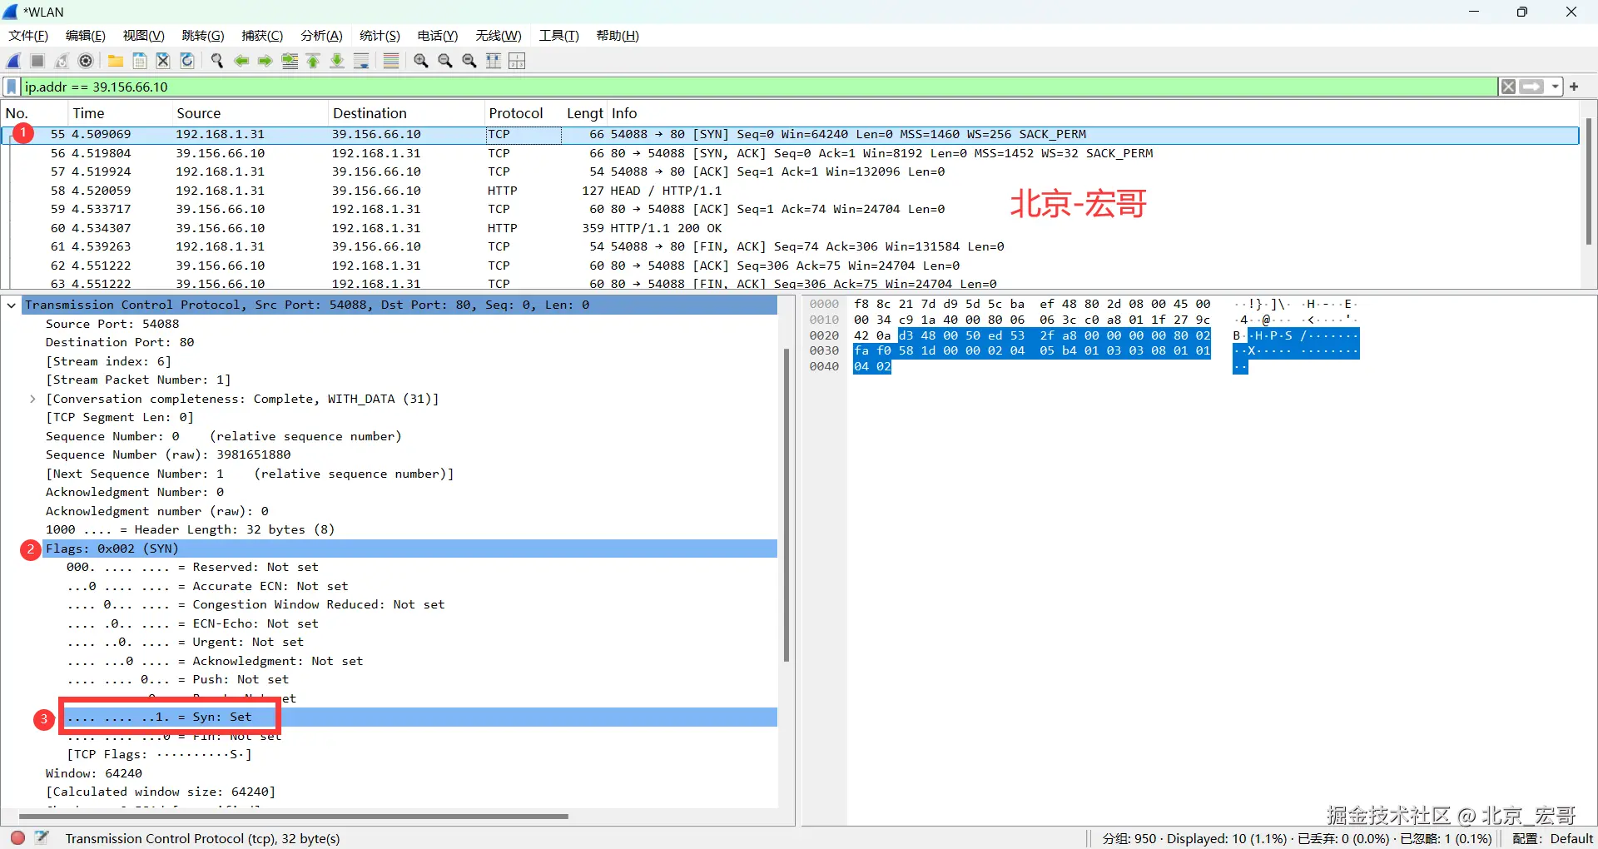Click the pane layout toolbar icon
This screenshot has height=849, width=1598.
click(517, 61)
